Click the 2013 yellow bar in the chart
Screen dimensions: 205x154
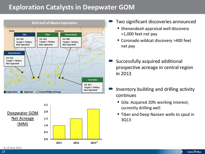click(94, 124)
